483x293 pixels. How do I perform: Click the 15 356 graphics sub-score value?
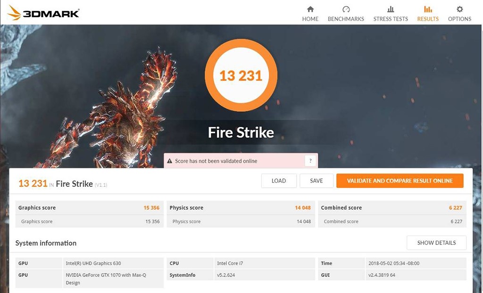(152, 222)
